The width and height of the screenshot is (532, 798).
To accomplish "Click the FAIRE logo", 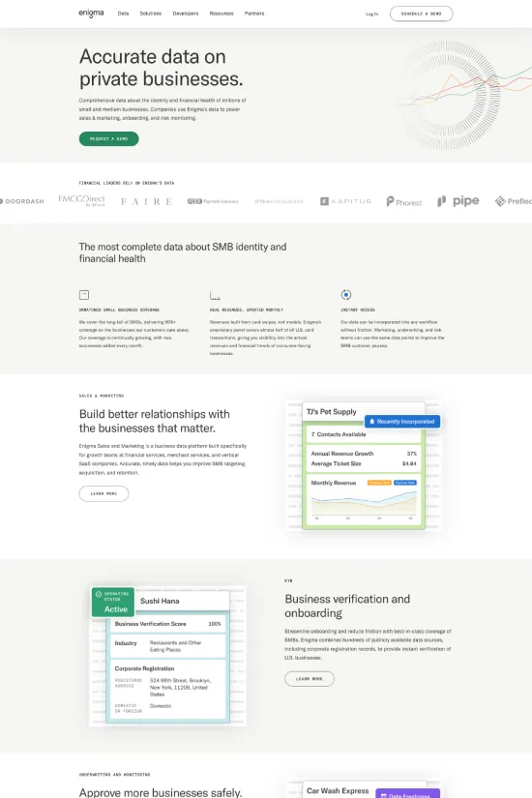I will tap(147, 201).
